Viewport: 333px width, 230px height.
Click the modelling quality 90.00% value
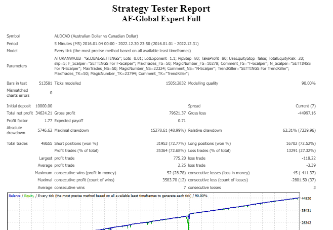point(307,83)
